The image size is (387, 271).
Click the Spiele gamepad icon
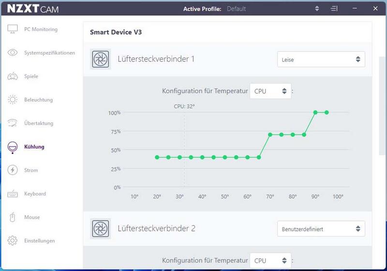(13, 76)
